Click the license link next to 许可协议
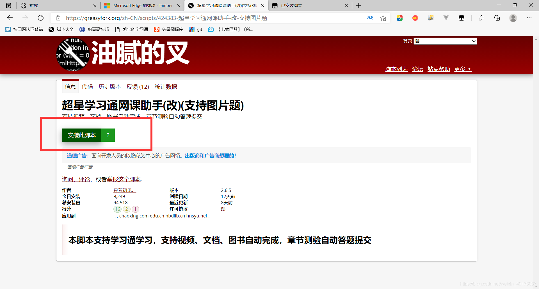This screenshot has height=289, width=539. coord(223,209)
